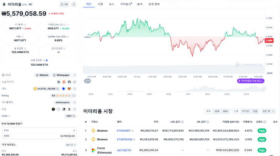Open the Ledger wallet icon
This screenshot has height=156, width=280.
click(64, 109)
